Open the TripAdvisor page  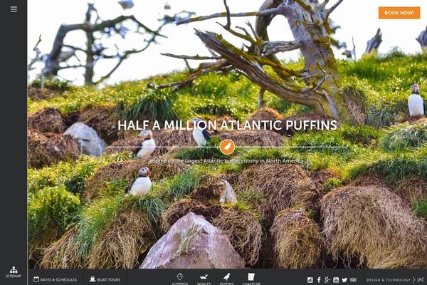point(353,280)
